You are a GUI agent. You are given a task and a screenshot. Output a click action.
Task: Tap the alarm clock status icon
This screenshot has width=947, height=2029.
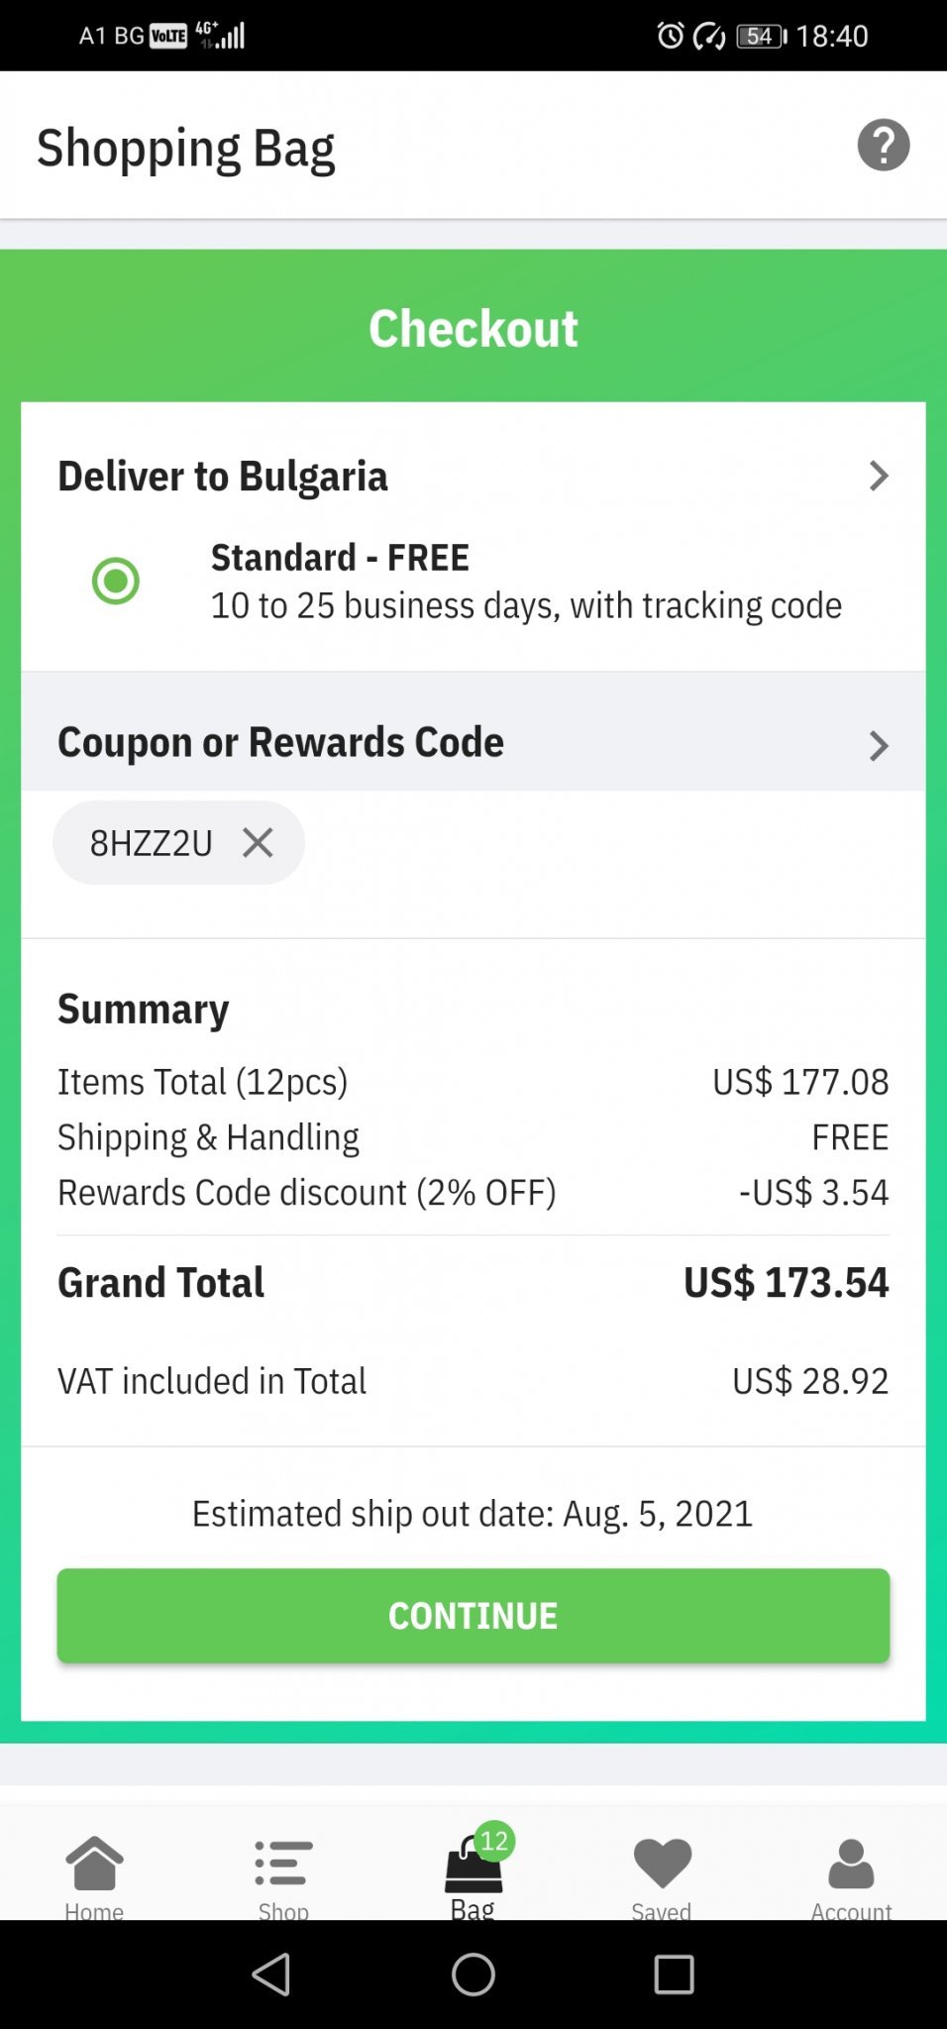point(671,37)
